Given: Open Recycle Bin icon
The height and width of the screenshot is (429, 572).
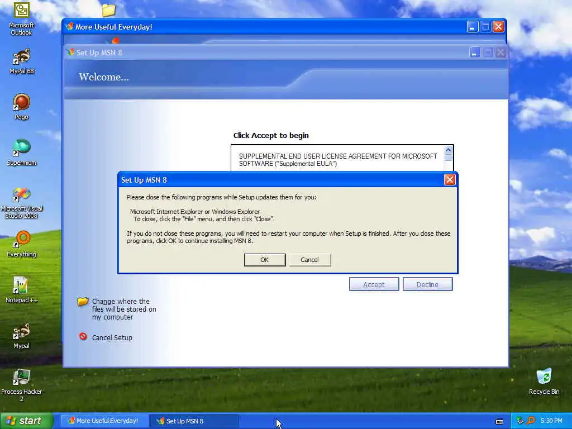Looking at the screenshot, I should [544, 382].
